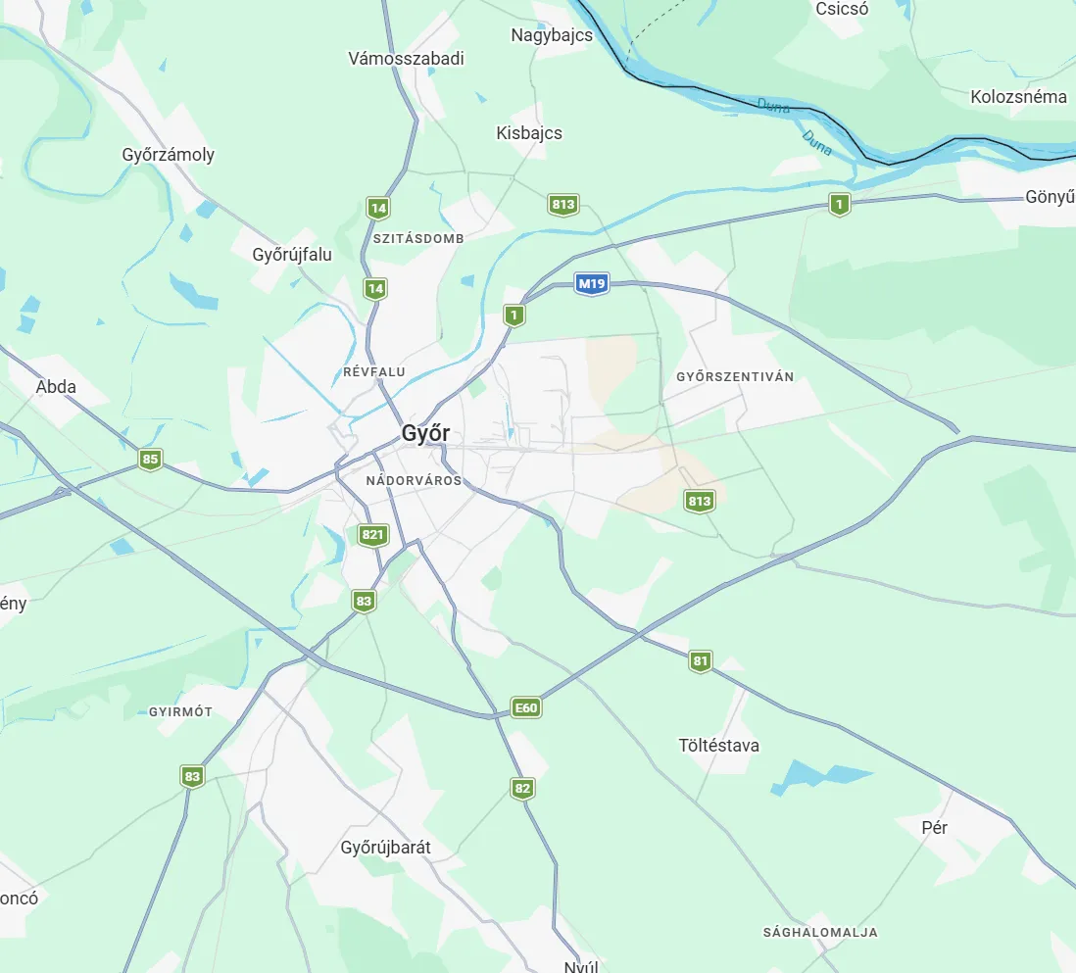
Task: Click route 1 shield near Gönyű road
Action: (839, 205)
